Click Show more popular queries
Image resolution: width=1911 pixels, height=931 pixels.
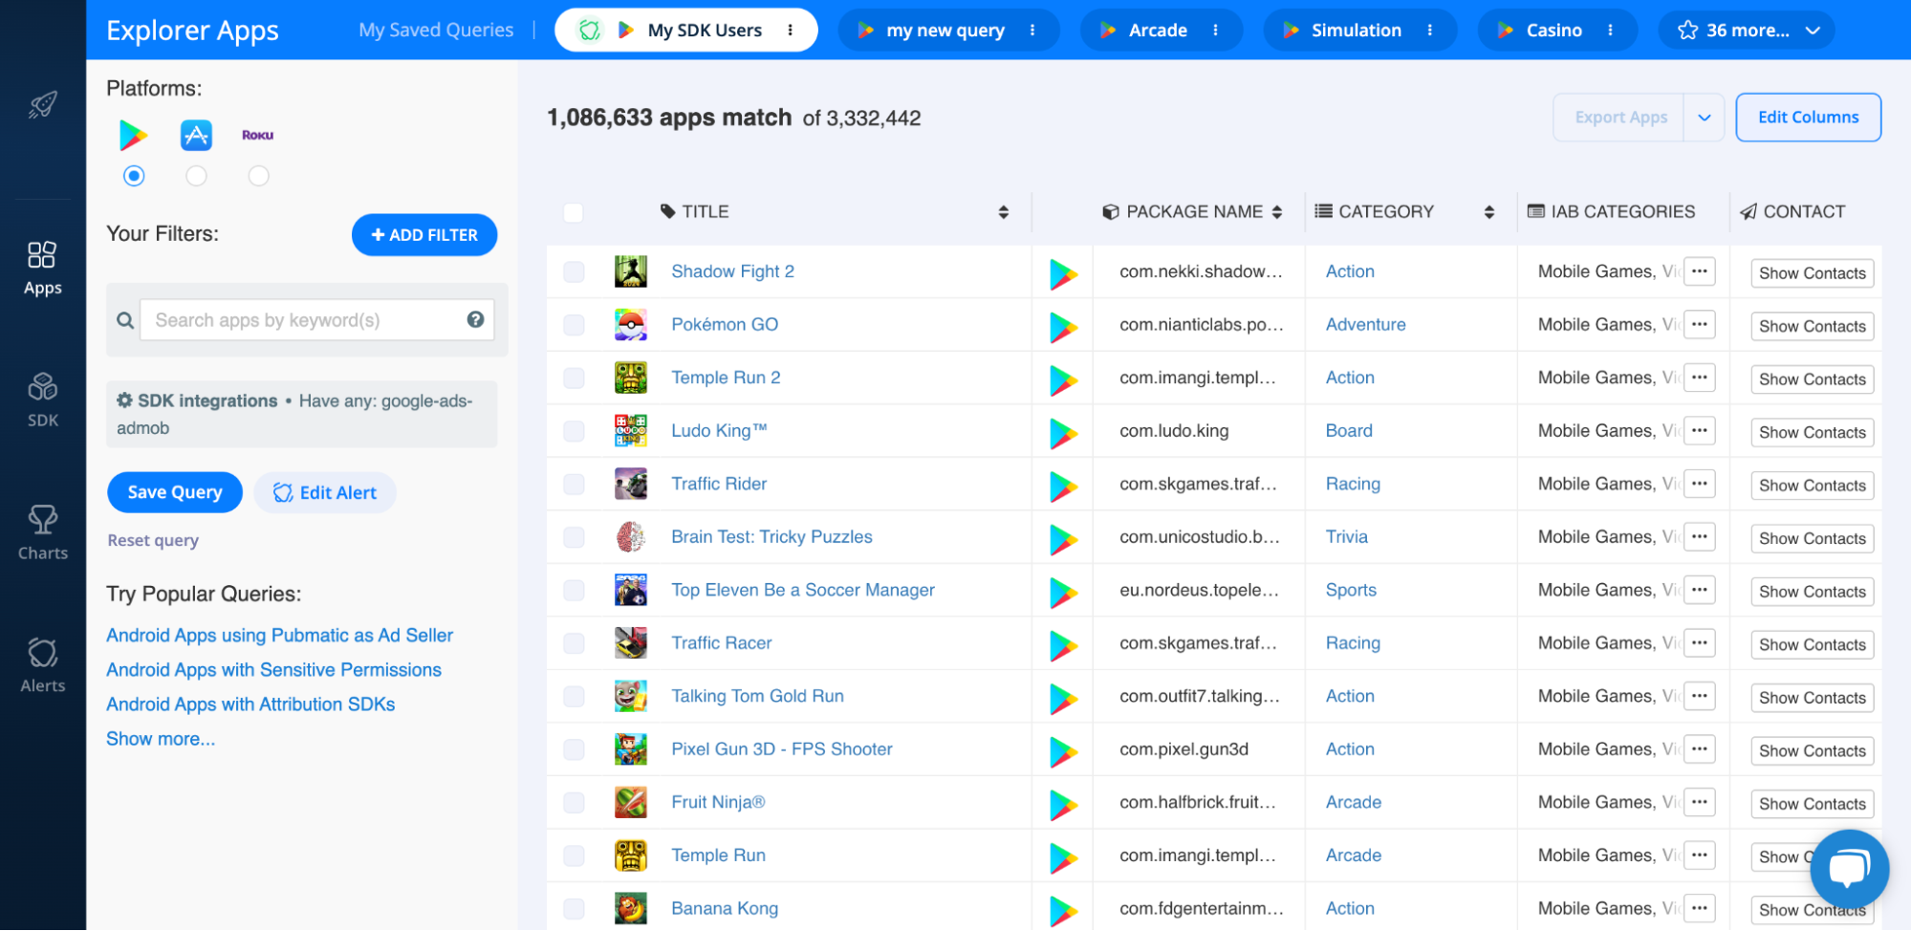[161, 739]
